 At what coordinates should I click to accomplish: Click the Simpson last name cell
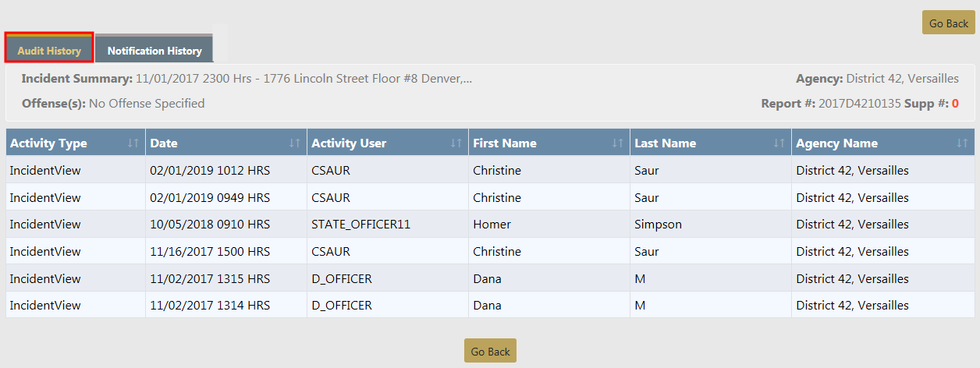click(x=658, y=225)
